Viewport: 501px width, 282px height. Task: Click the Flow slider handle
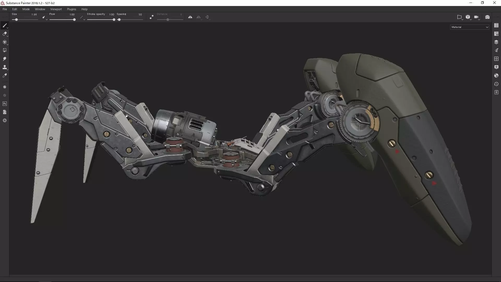[x=74, y=20]
